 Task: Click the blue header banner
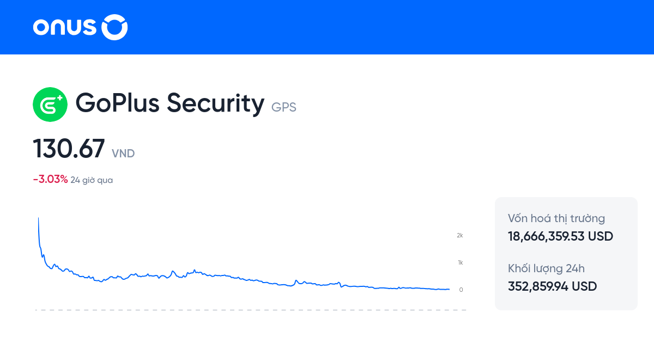(x=327, y=27)
